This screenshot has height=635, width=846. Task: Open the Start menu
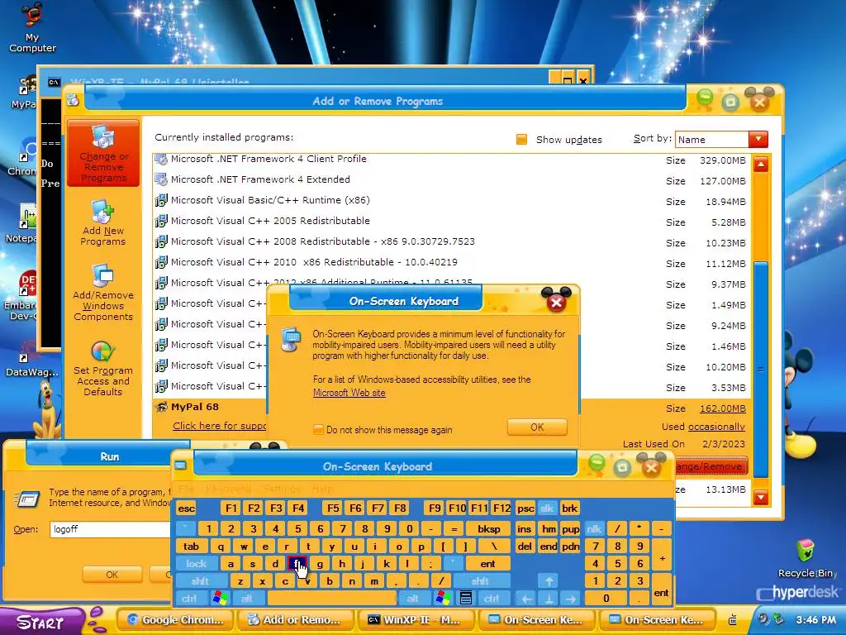[x=42, y=622]
